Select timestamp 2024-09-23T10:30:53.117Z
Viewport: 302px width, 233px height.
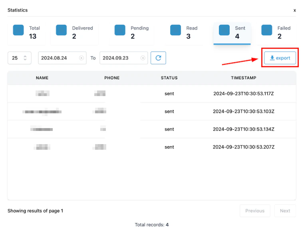pyautogui.click(x=244, y=94)
